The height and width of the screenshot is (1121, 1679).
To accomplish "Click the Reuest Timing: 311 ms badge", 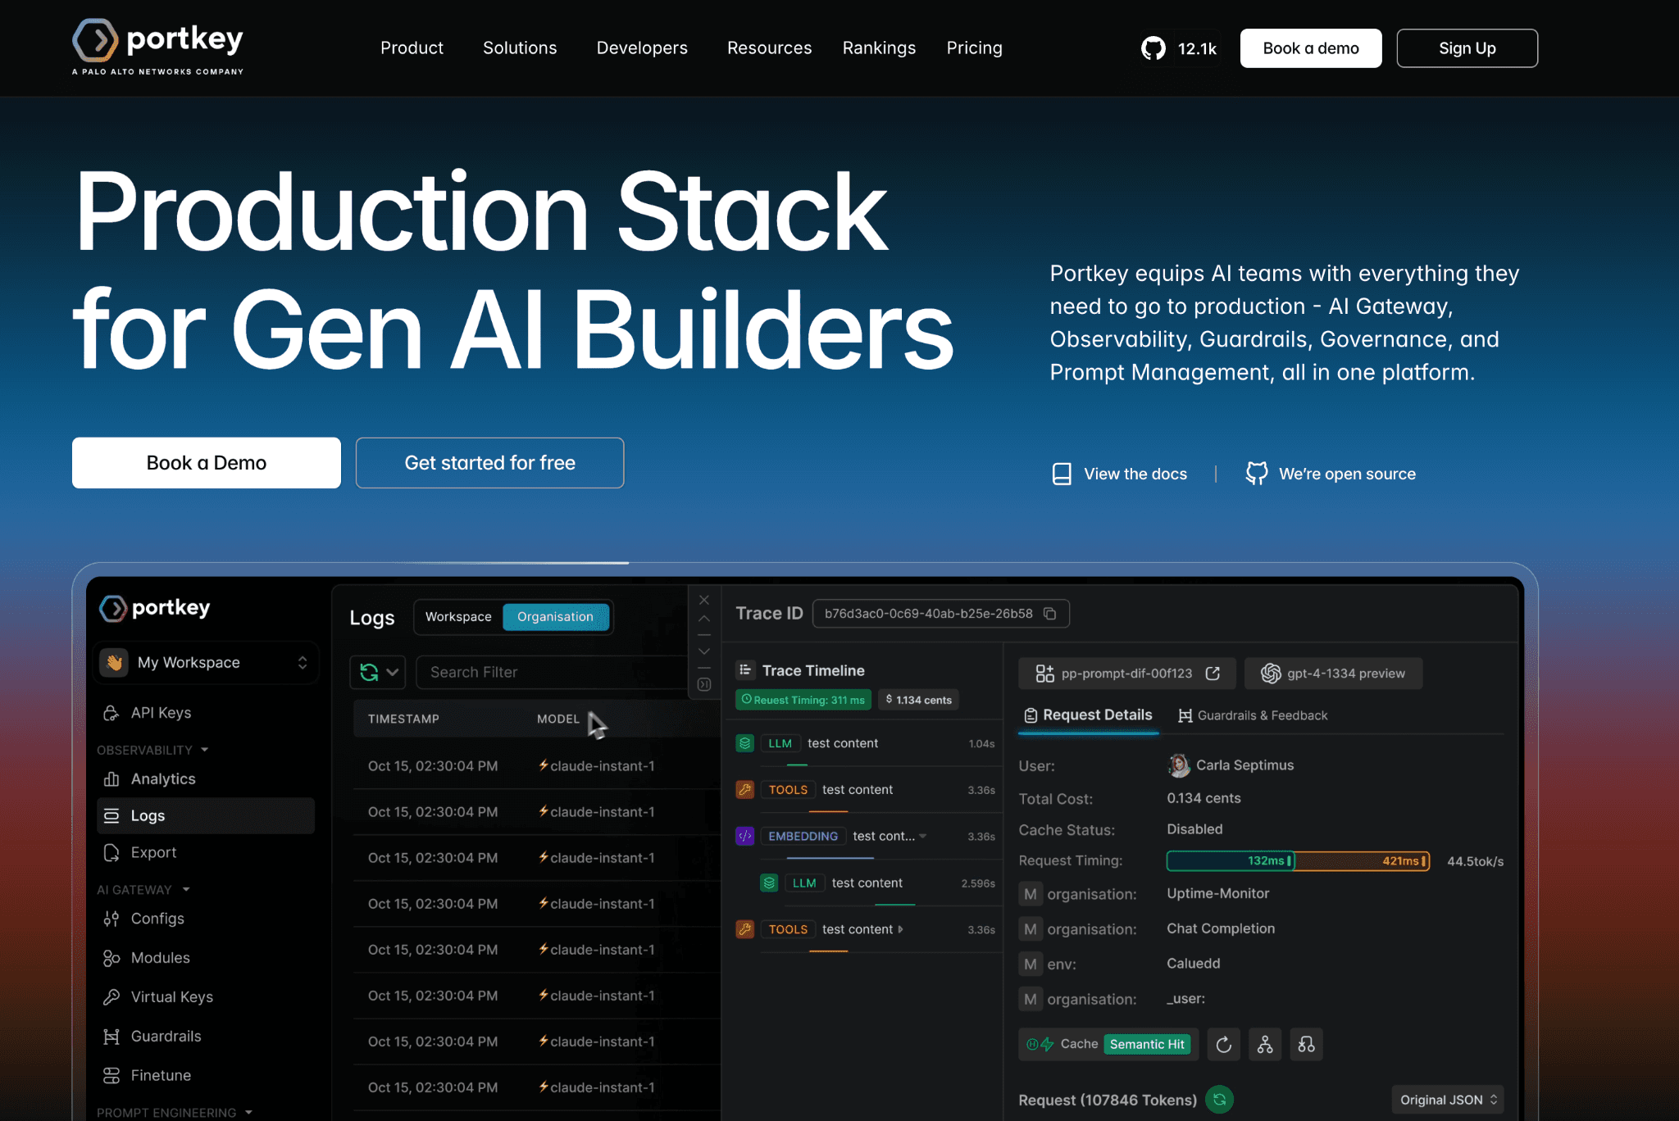I will pyautogui.click(x=803, y=700).
